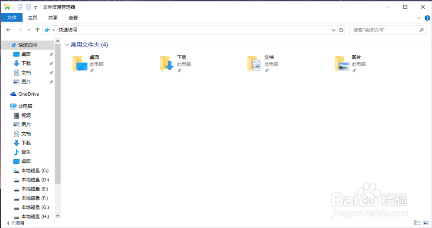Click the pin icon beside sidebar 下载 under 快速访问
Screen dimensions: 432x228
pyautogui.click(x=51, y=63)
